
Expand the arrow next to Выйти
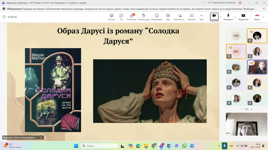[x=263, y=17]
